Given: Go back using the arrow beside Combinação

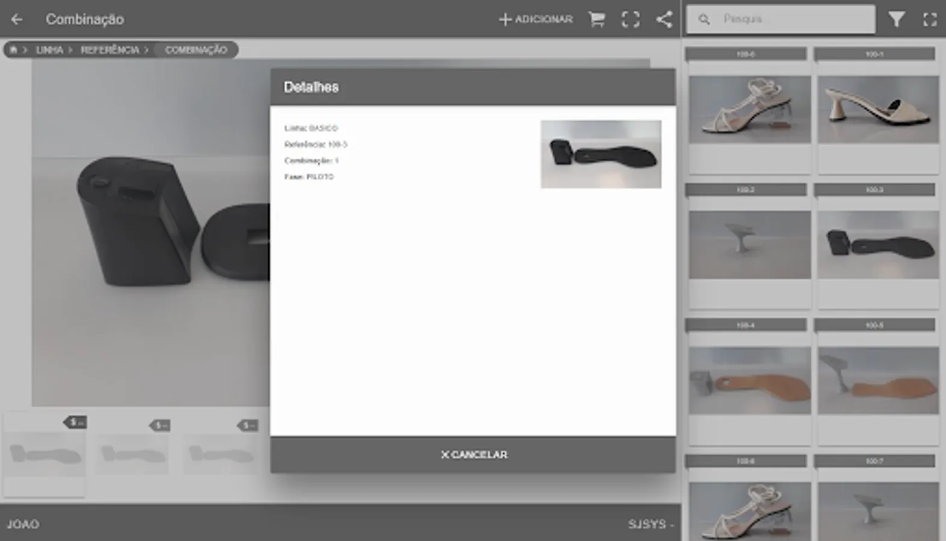Looking at the screenshot, I should point(17,19).
